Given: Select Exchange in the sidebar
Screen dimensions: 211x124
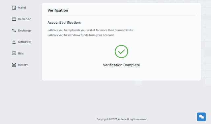Looking at the screenshot, I should (x=25, y=31).
